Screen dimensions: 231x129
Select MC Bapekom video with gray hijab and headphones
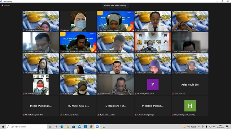(115, 21)
